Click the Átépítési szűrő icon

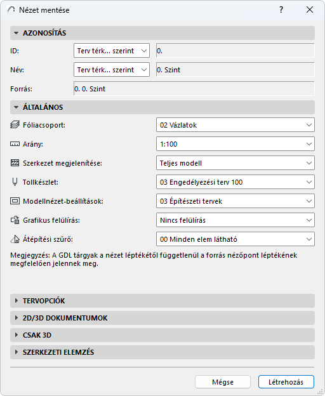click(15, 239)
